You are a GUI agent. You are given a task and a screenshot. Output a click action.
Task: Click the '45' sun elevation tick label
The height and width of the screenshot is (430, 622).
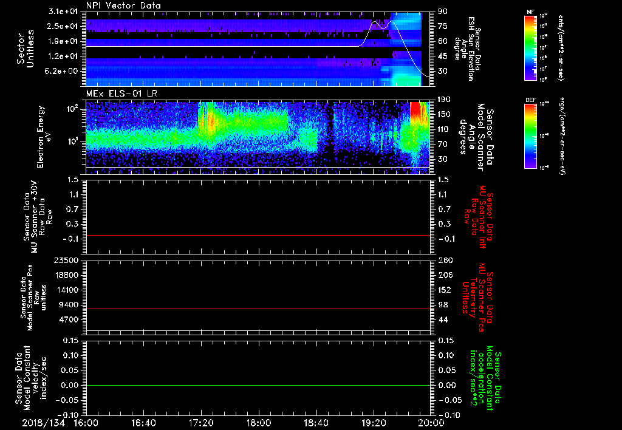443,56
